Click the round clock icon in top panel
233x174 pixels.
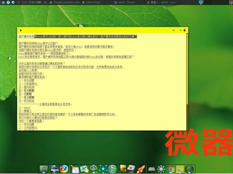(8, 2)
